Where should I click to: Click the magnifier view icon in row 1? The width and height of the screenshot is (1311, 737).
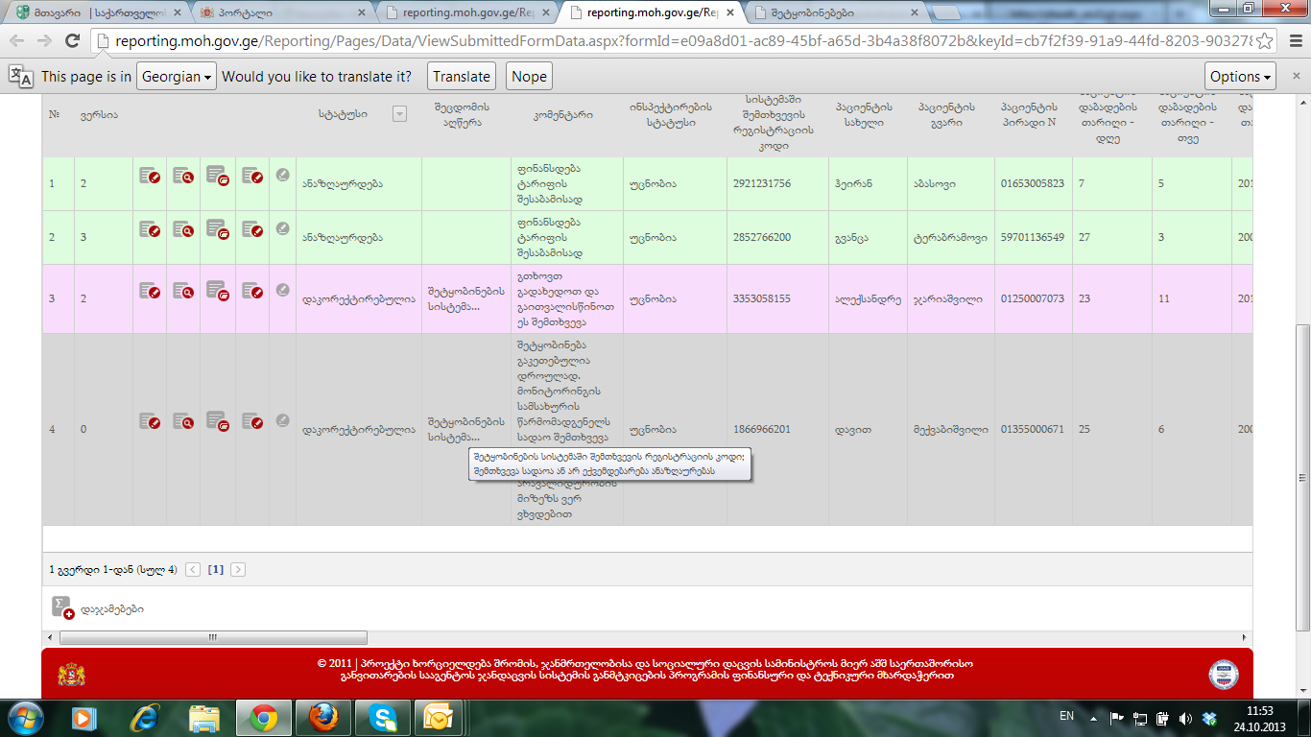(183, 176)
